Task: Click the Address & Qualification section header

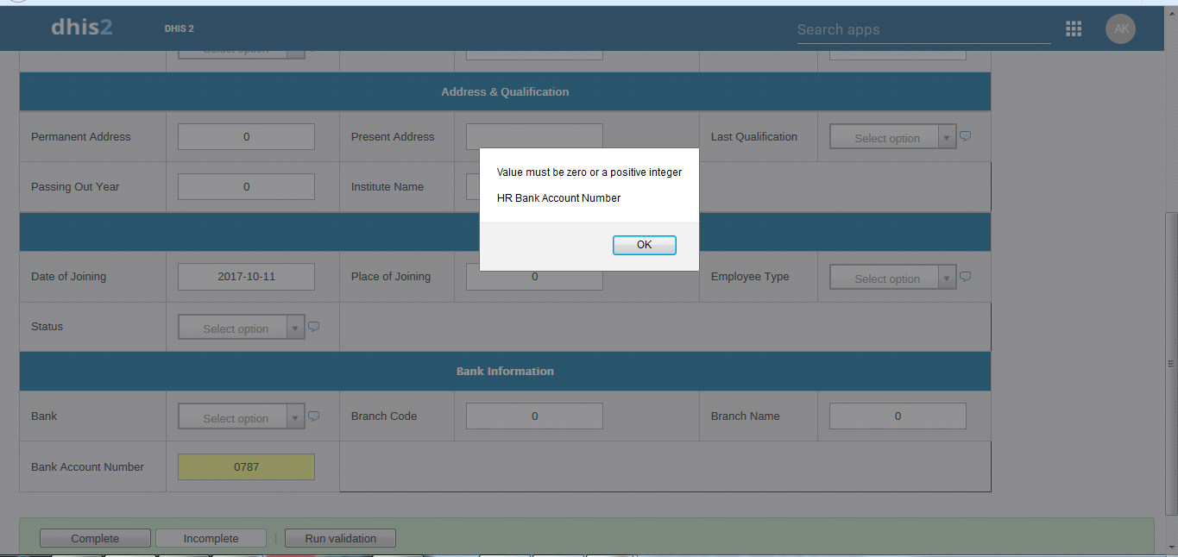Action: (505, 91)
